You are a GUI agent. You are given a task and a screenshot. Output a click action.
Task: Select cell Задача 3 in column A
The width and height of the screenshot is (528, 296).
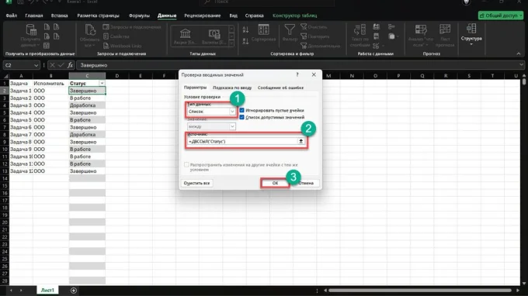pyautogui.click(x=21, y=105)
